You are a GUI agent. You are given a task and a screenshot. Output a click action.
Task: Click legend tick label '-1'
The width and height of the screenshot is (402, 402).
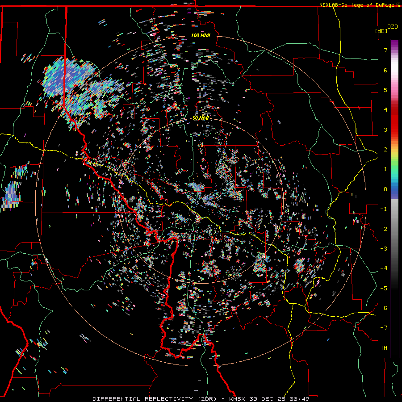[x=384, y=209]
